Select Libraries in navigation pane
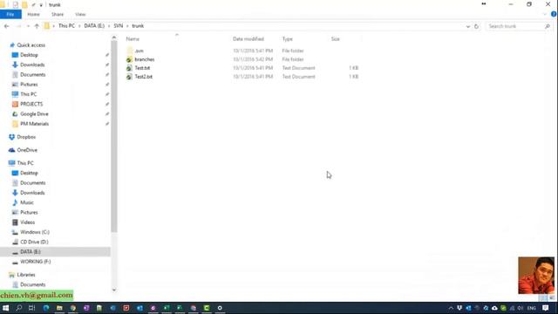The width and height of the screenshot is (558, 314). tap(26, 275)
